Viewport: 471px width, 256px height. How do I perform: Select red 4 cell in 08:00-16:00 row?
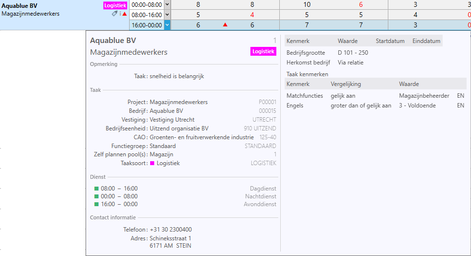tap(252, 15)
